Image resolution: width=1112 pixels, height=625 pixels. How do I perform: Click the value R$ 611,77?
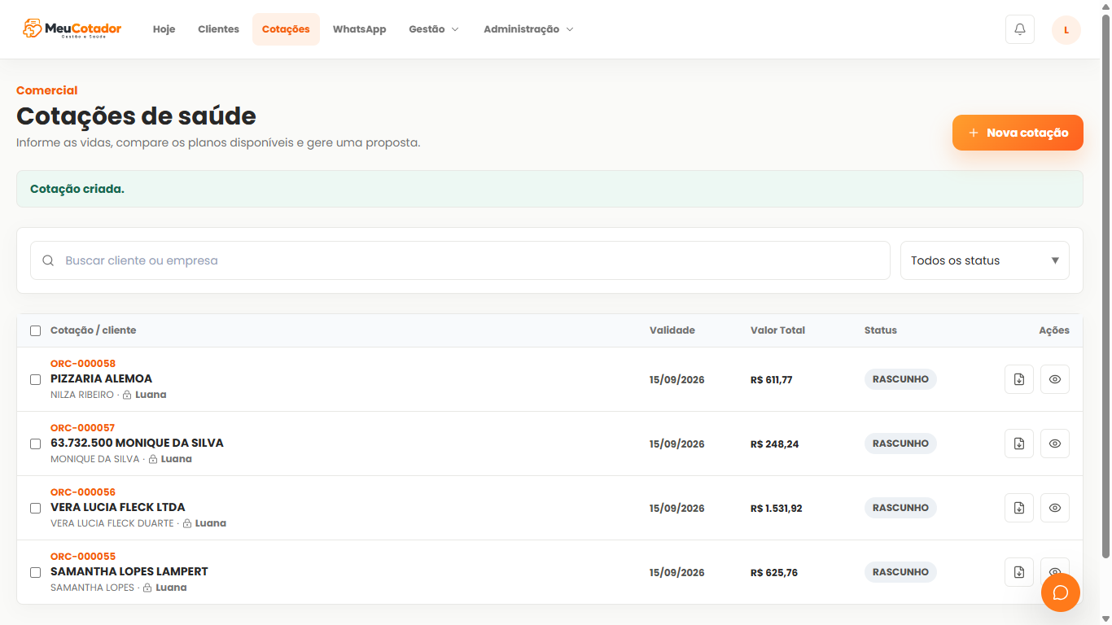pos(772,380)
